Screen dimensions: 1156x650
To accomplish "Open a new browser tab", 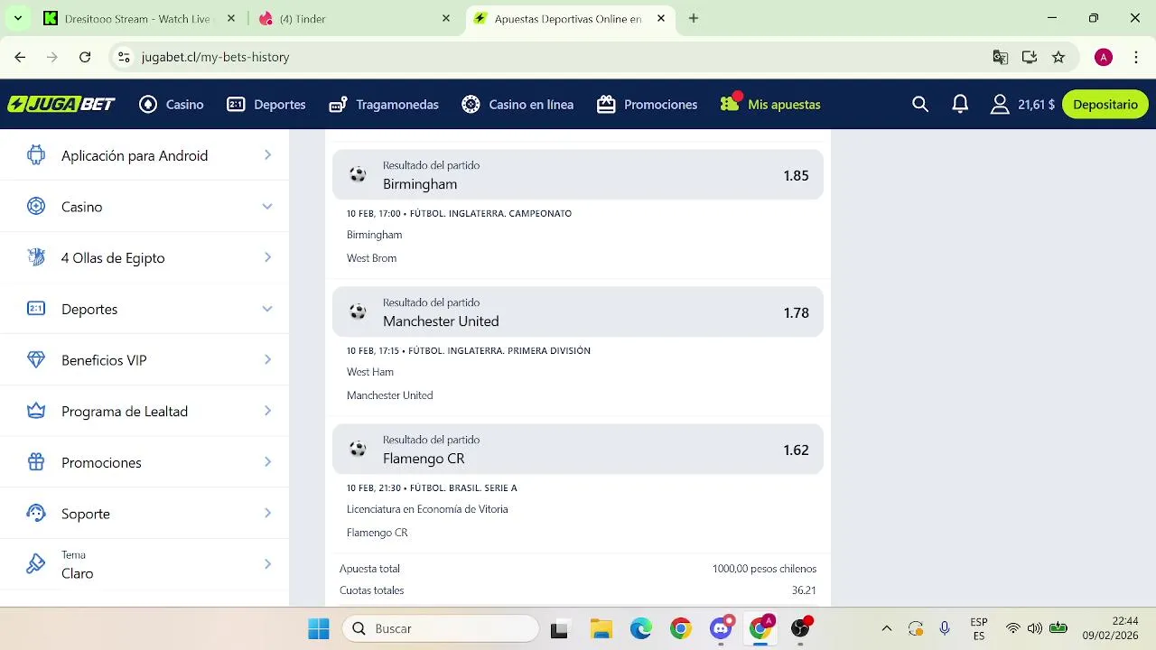I will pyautogui.click(x=694, y=18).
